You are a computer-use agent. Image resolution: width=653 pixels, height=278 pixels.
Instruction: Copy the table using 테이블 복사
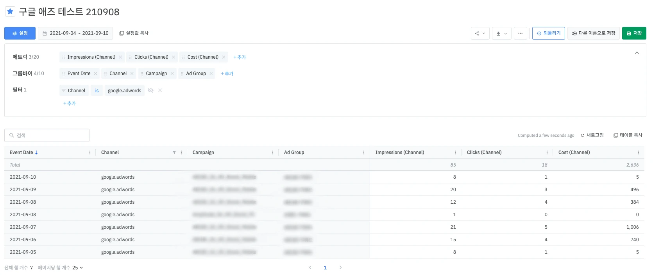point(628,135)
